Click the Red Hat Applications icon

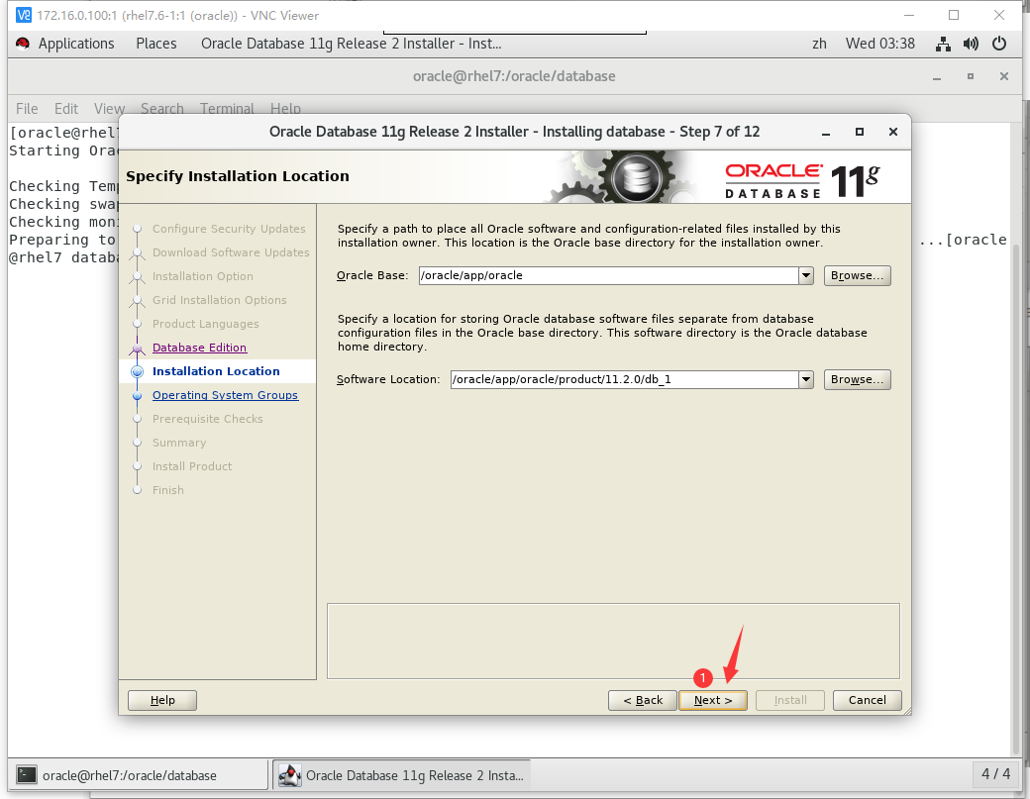[23, 44]
